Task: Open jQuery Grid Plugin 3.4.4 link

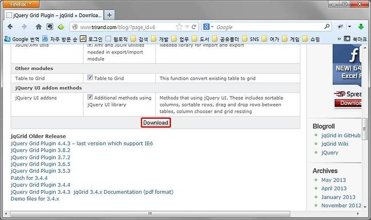Action: pyautogui.click(x=41, y=185)
